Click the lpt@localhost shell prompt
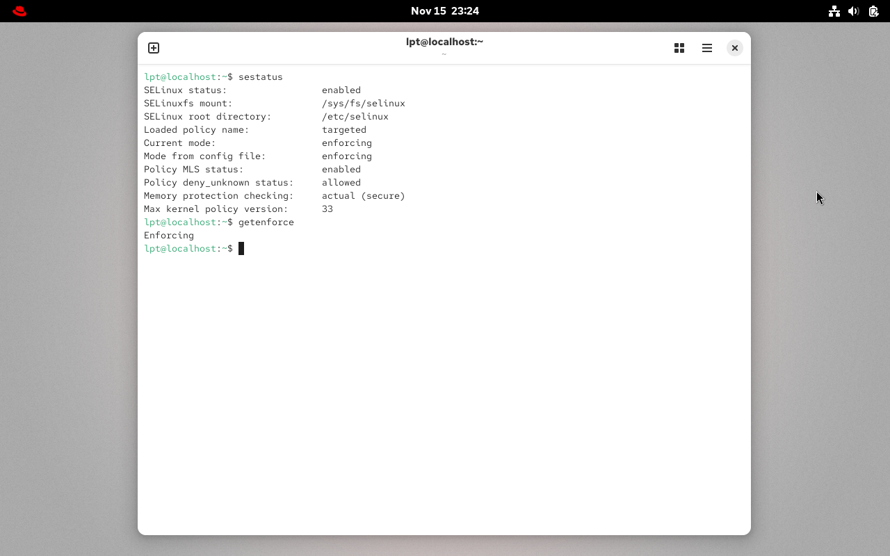 (x=181, y=248)
